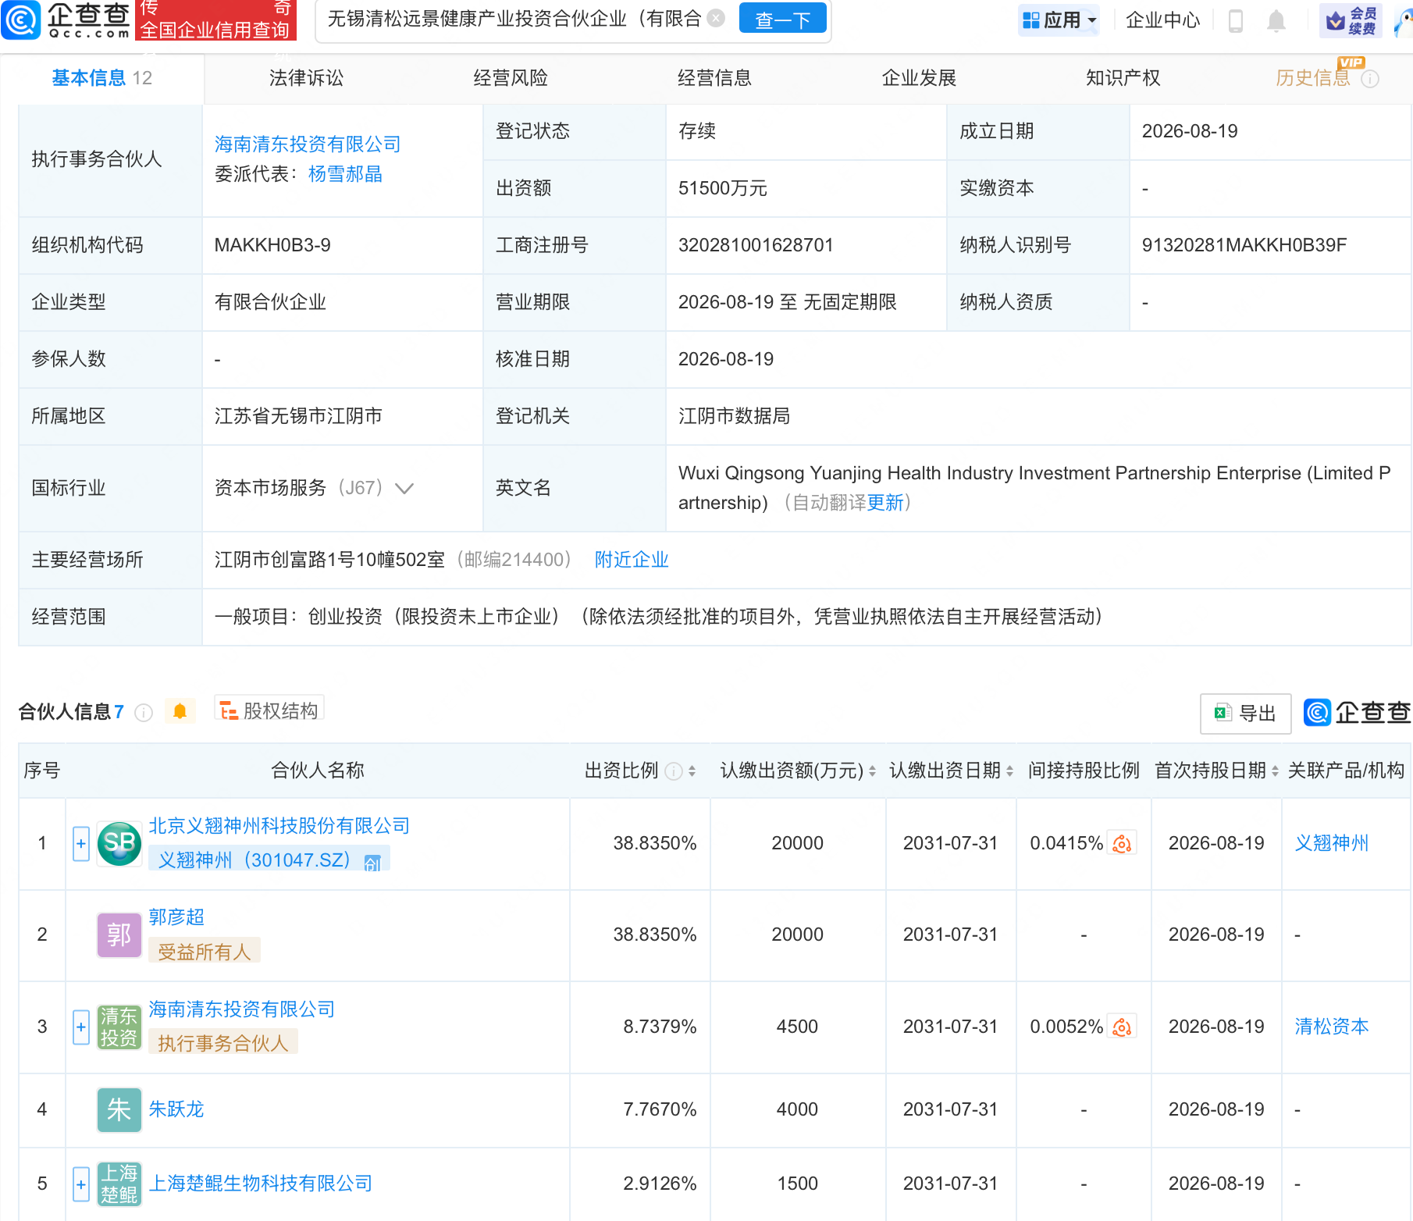This screenshot has width=1413, height=1221.
Task: Open partner 郭彦超 profile link
Action: point(176,917)
